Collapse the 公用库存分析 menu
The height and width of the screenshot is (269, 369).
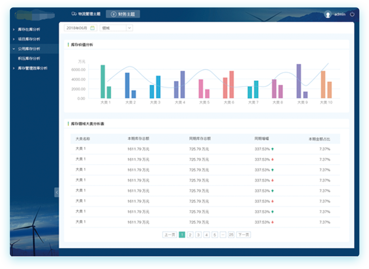(29, 49)
